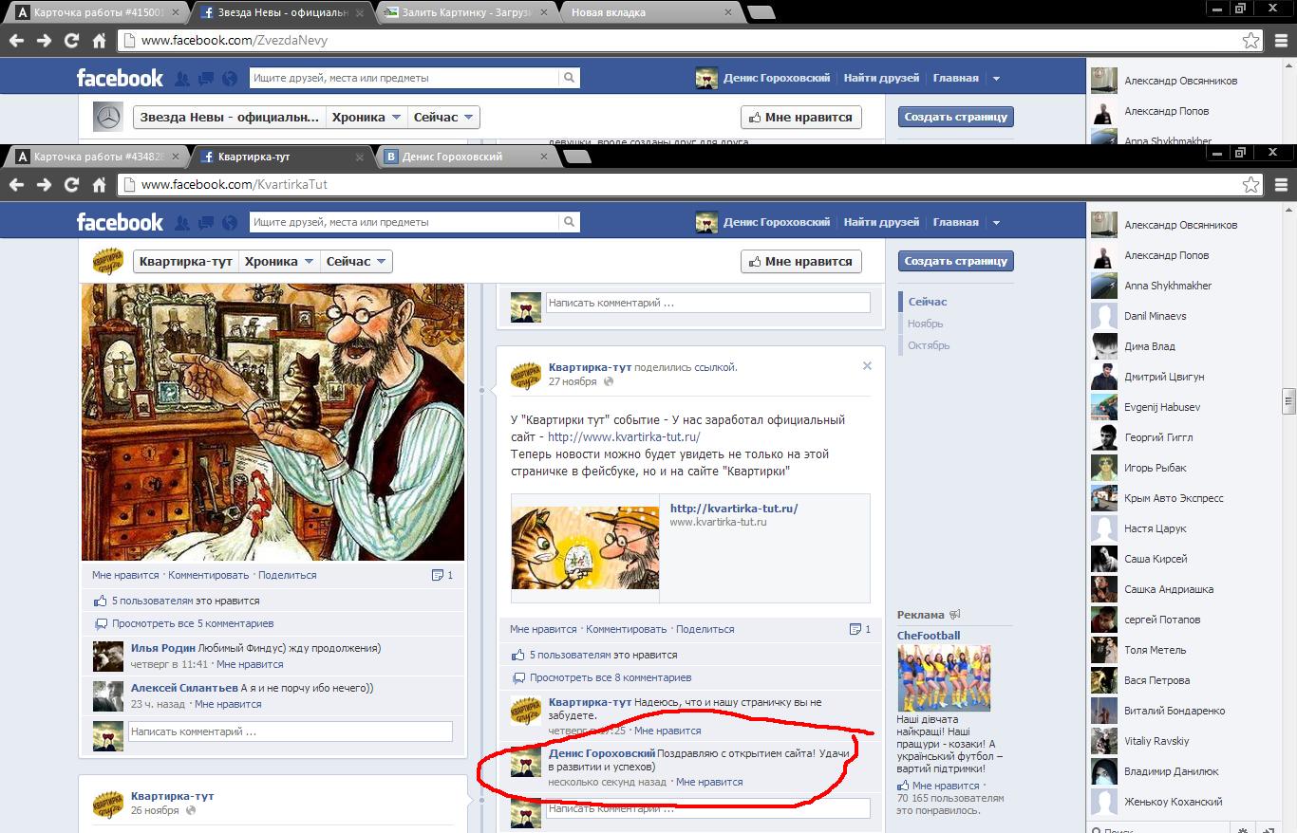The height and width of the screenshot is (833, 1297).
Task: Like the Звезда Невы page with Мне нравится button
Action: click(x=801, y=118)
